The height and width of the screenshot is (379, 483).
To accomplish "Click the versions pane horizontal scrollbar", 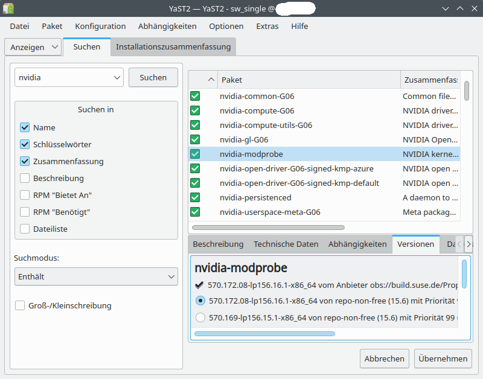I will pyautogui.click(x=264, y=334).
